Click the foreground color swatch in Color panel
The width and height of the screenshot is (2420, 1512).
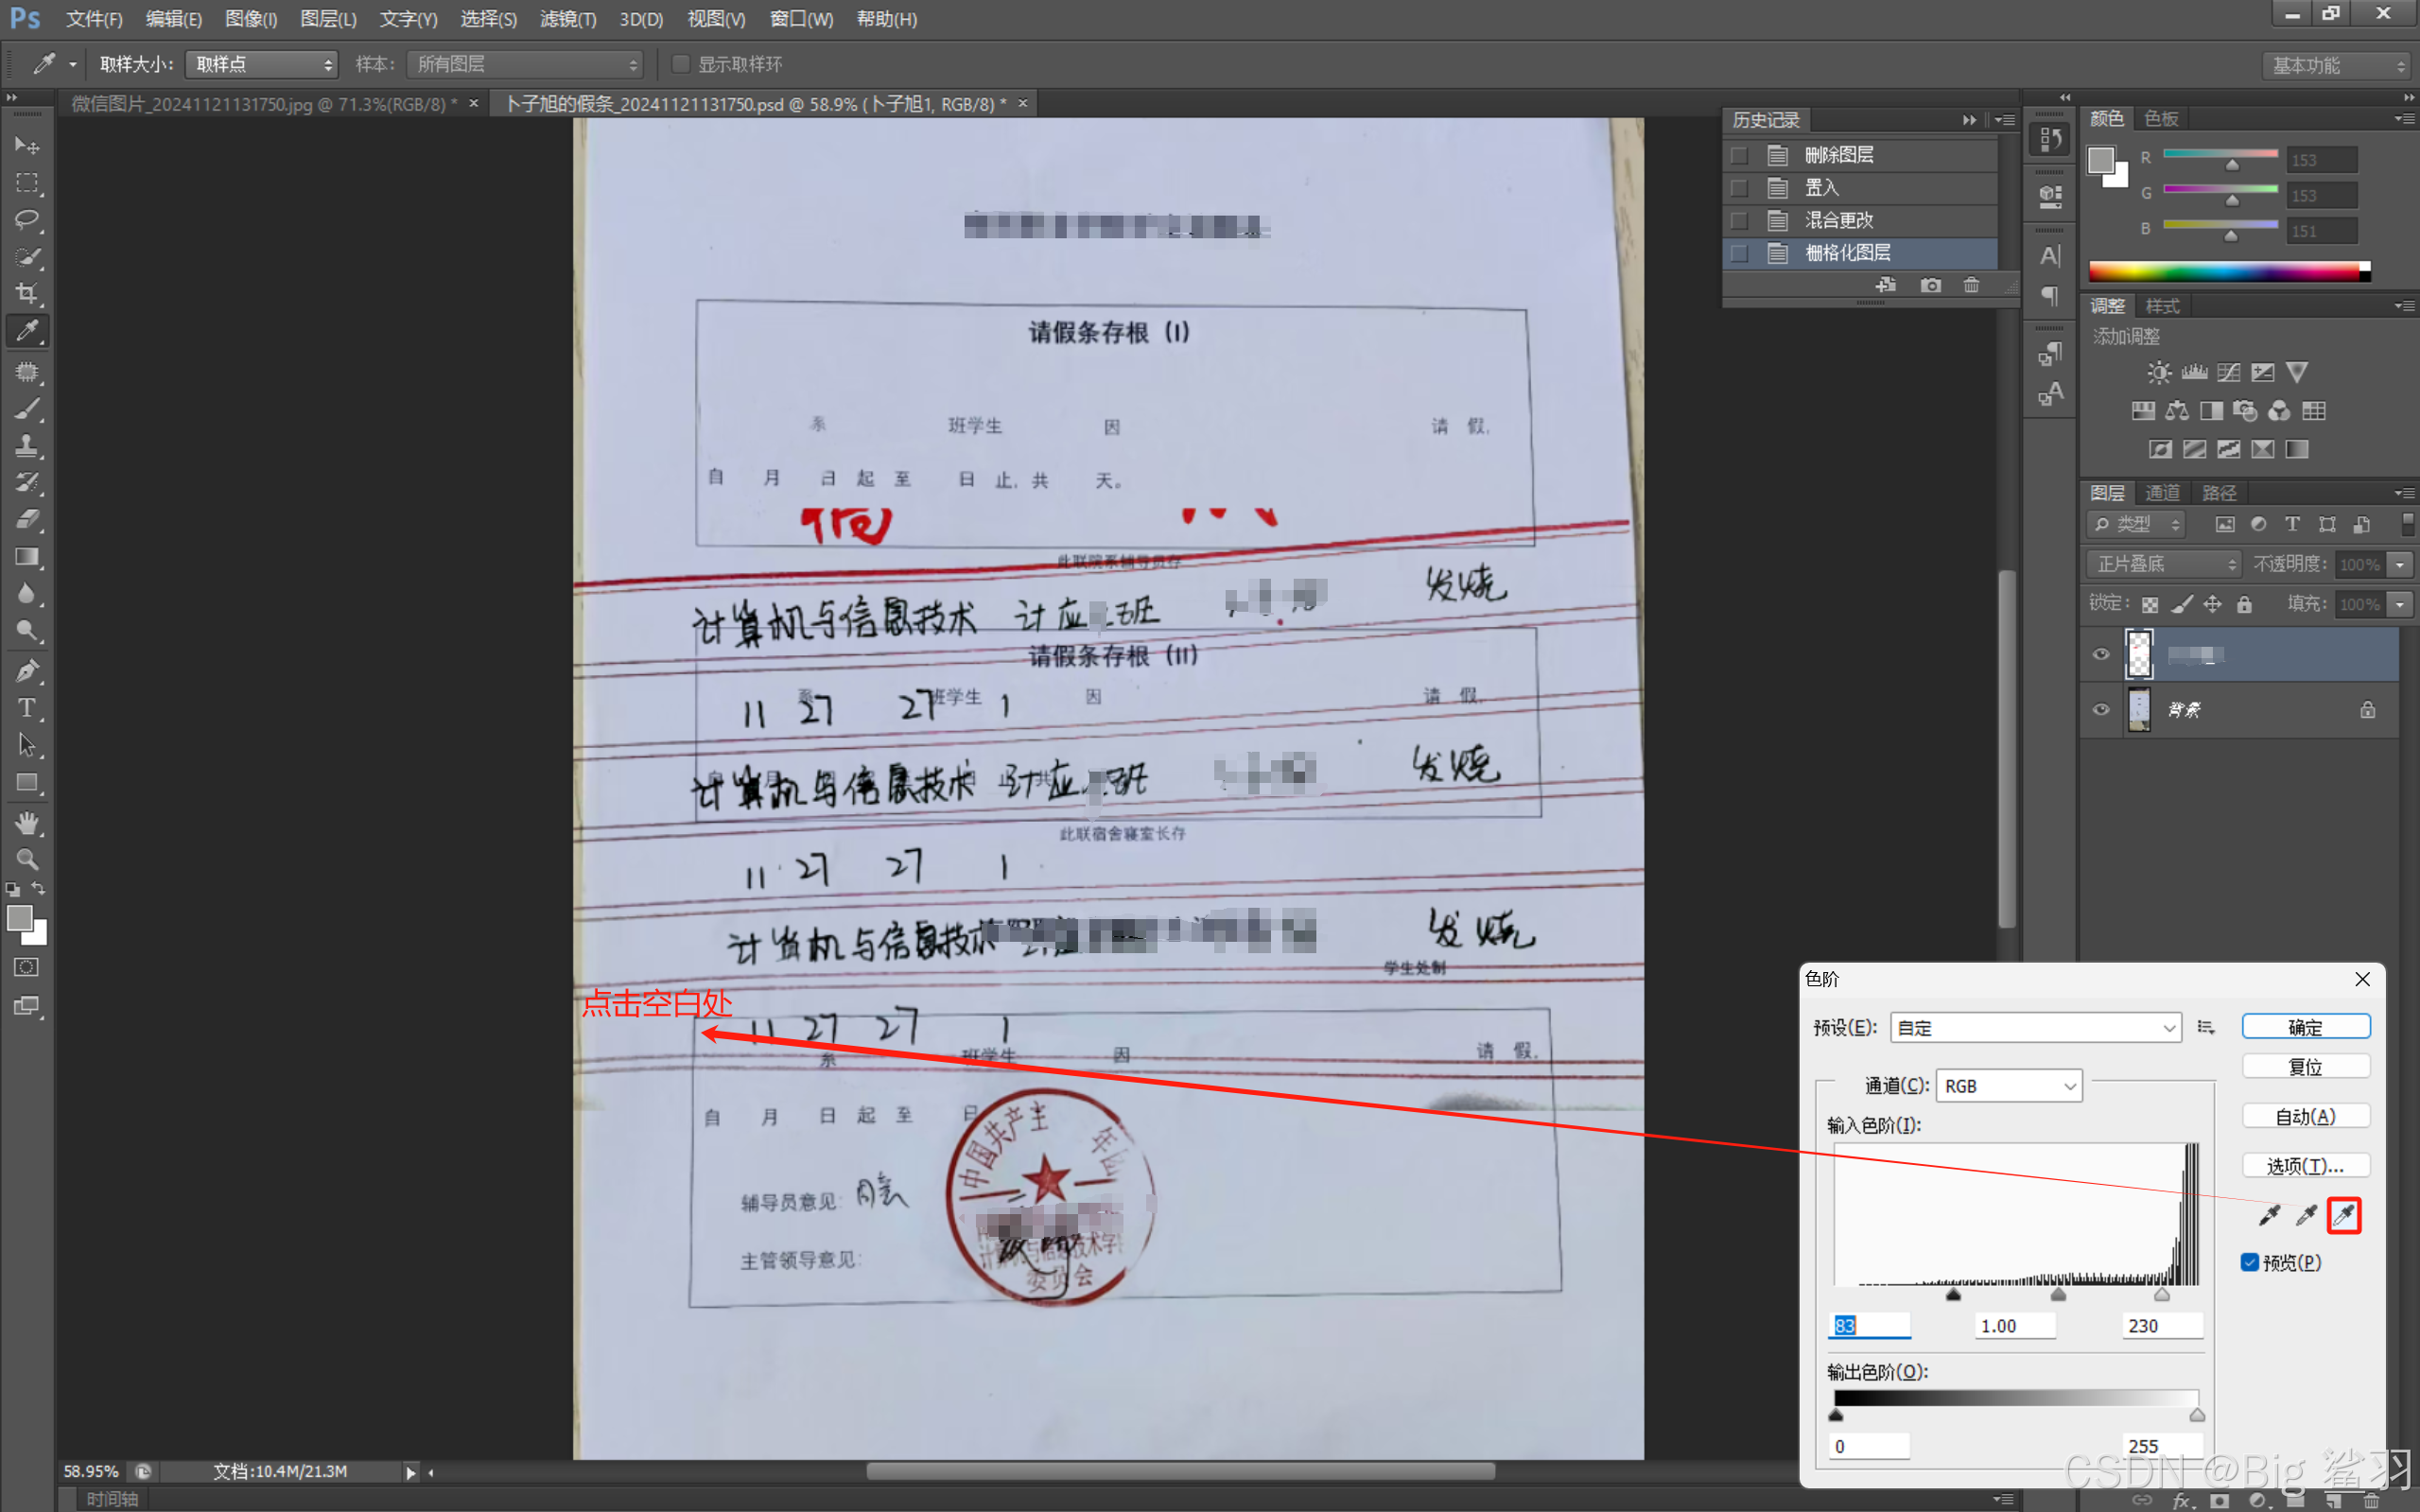coord(2100,160)
